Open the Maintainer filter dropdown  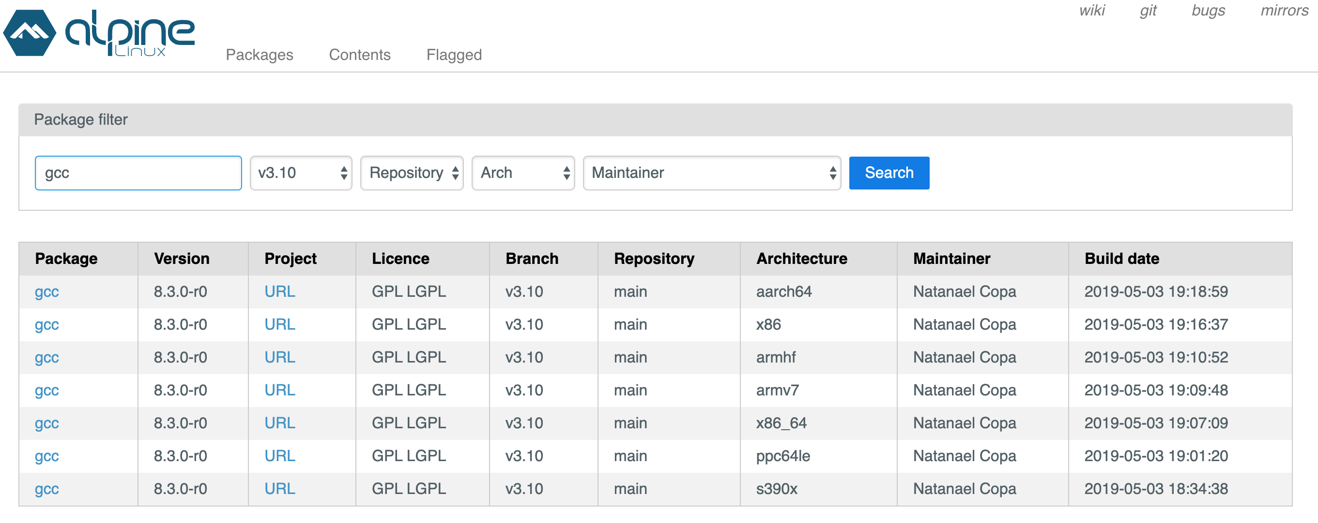click(x=711, y=173)
